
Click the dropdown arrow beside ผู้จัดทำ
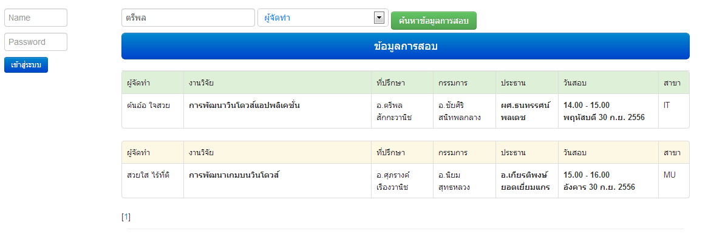click(380, 18)
